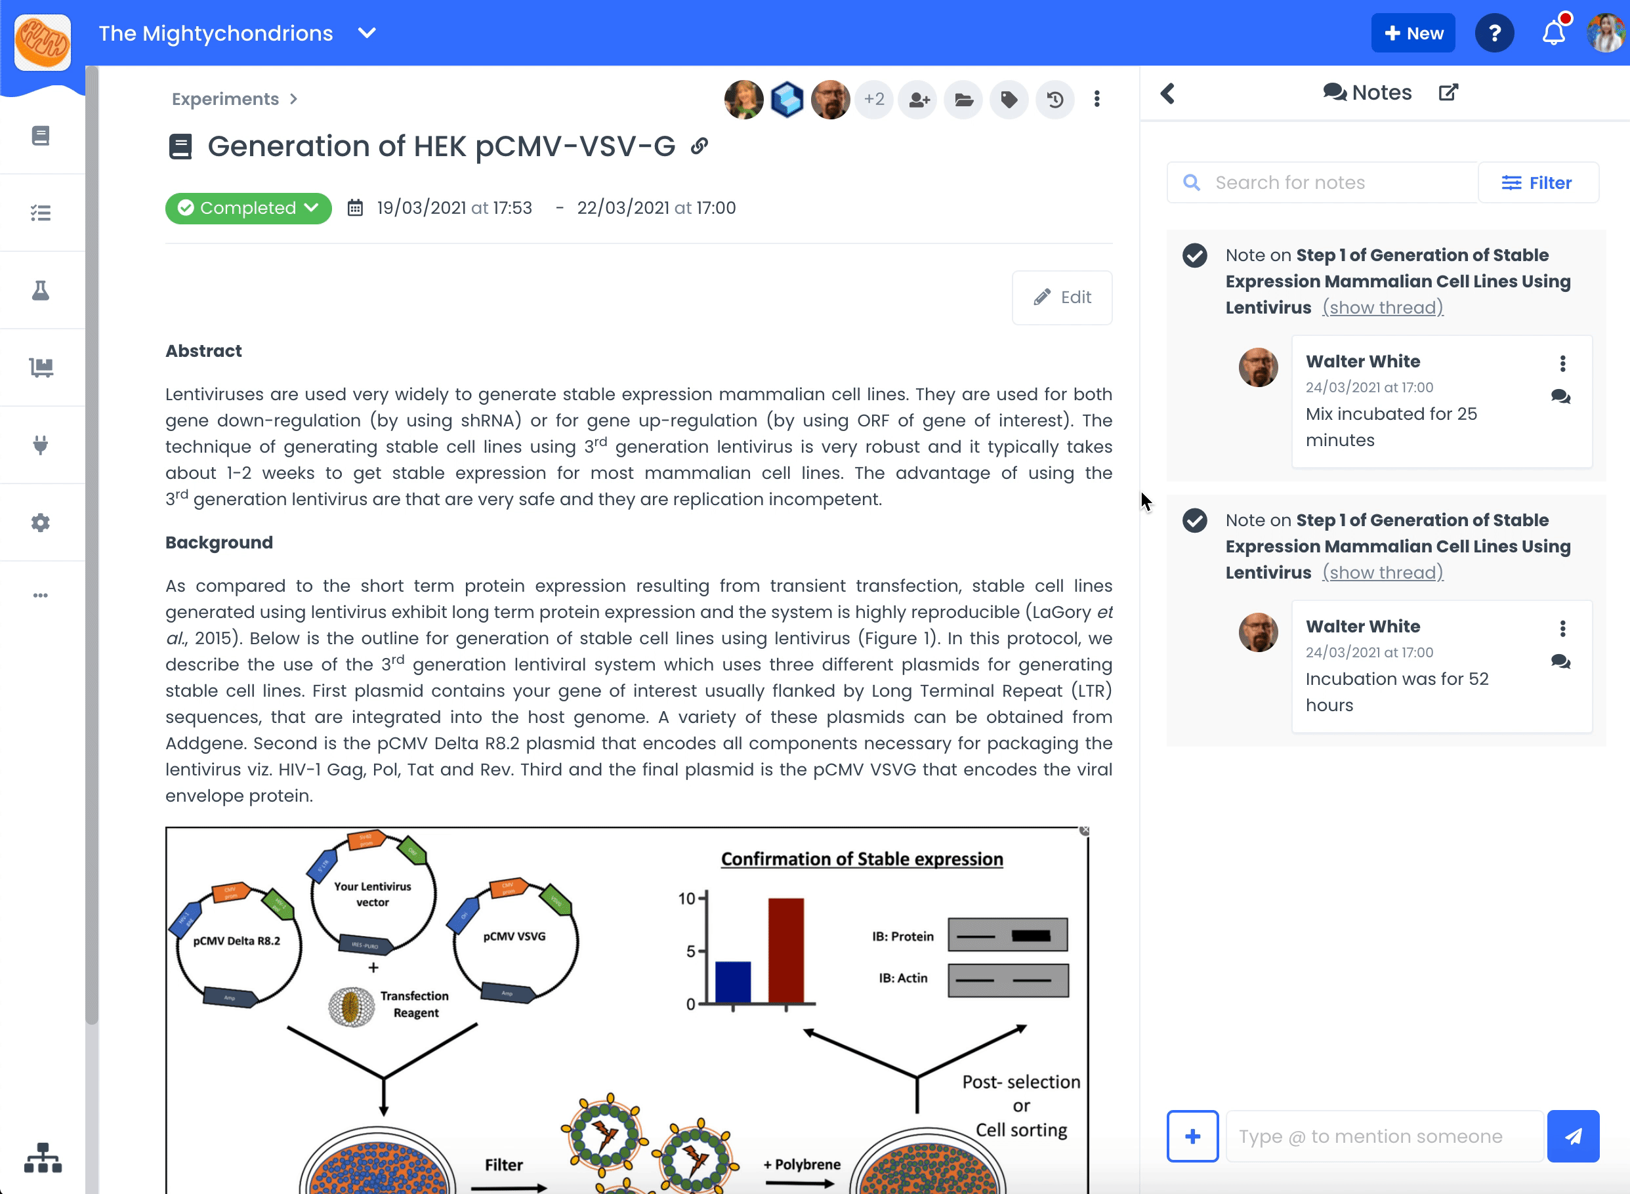The width and height of the screenshot is (1630, 1194).
Task: Click show thread on the first note
Action: (x=1382, y=308)
